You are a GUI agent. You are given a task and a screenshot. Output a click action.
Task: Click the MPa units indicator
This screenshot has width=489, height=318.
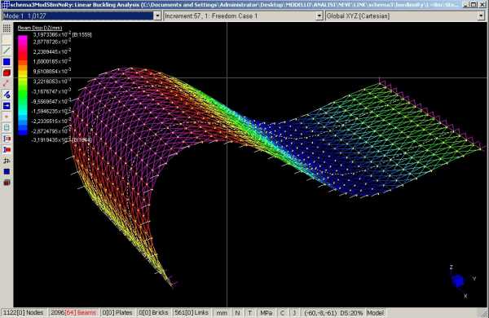(x=266, y=312)
